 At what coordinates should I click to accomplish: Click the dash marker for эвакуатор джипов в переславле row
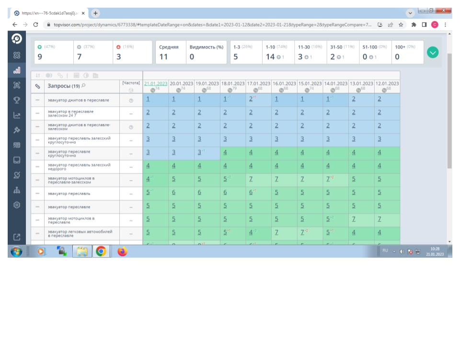[x=37, y=100]
